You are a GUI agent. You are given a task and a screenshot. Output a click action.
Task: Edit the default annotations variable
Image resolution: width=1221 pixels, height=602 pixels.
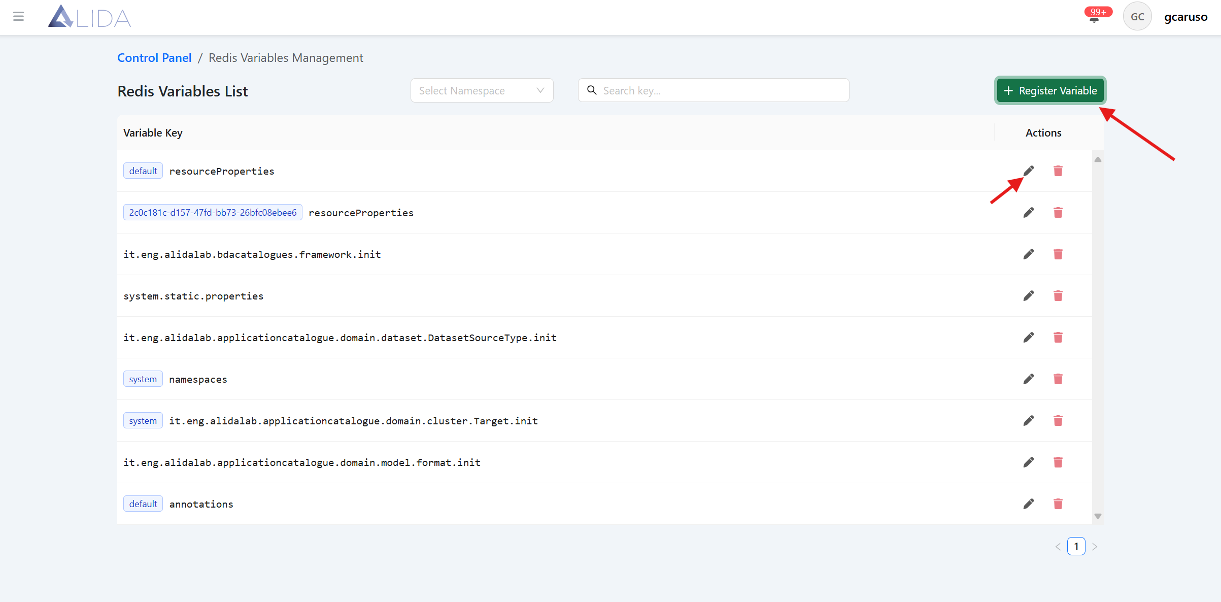[1029, 504]
